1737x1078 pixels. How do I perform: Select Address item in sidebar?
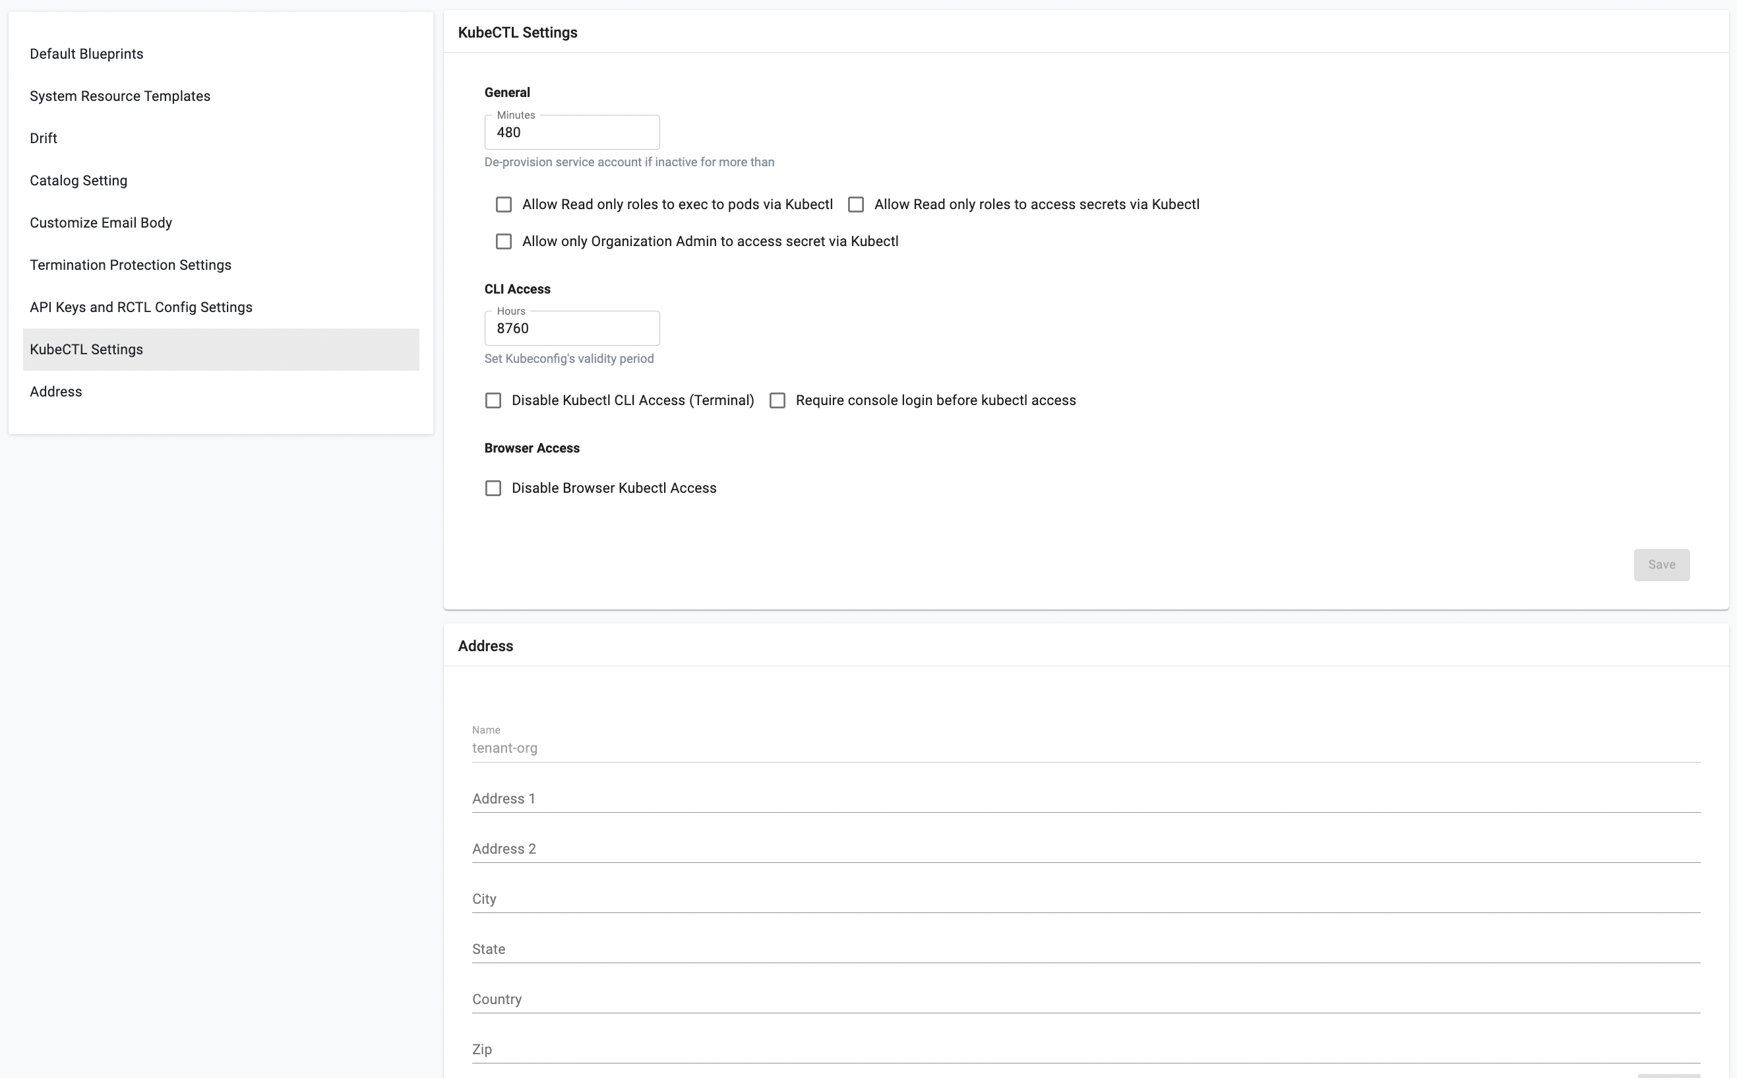click(55, 391)
